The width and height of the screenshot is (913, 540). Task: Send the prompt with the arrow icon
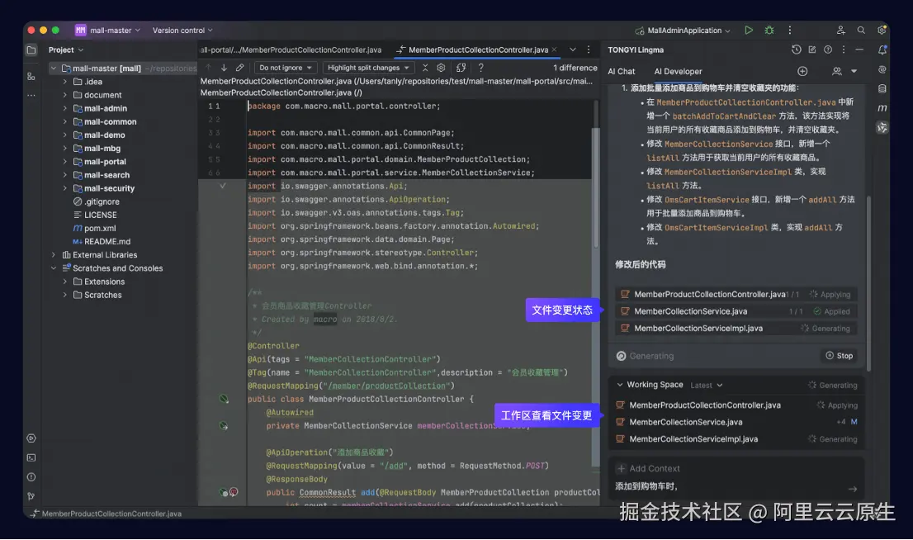(853, 490)
